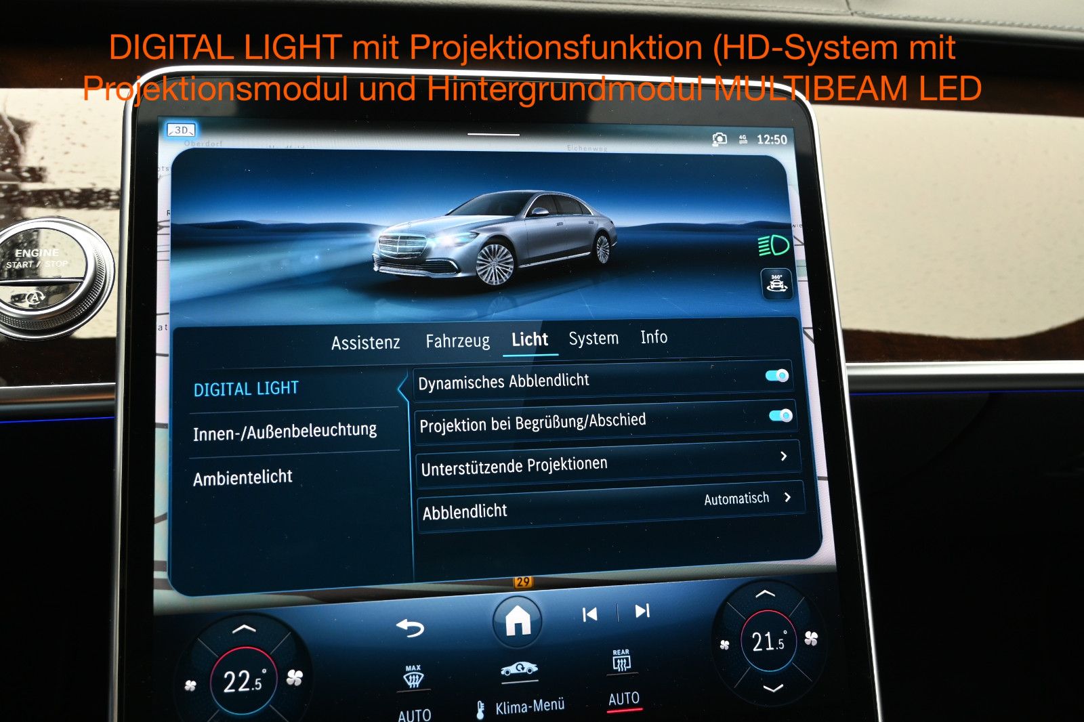Open the 360° camera view icon
The width and height of the screenshot is (1084, 722).
(x=776, y=283)
